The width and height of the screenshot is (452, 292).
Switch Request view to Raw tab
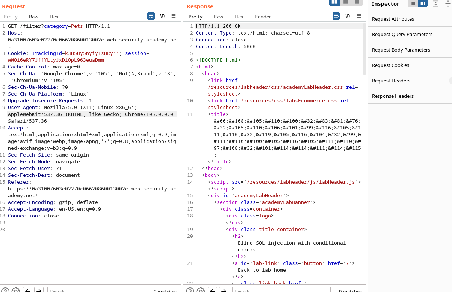pyautogui.click(x=34, y=17)
